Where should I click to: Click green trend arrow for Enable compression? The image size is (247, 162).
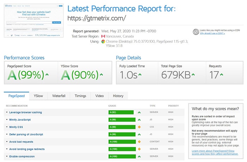(139, 156)
